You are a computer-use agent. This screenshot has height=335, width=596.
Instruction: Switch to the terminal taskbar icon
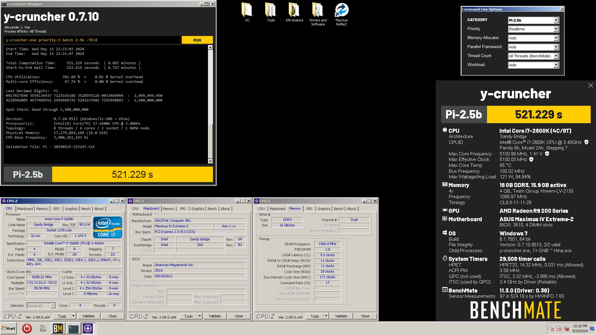pos(73,328)
